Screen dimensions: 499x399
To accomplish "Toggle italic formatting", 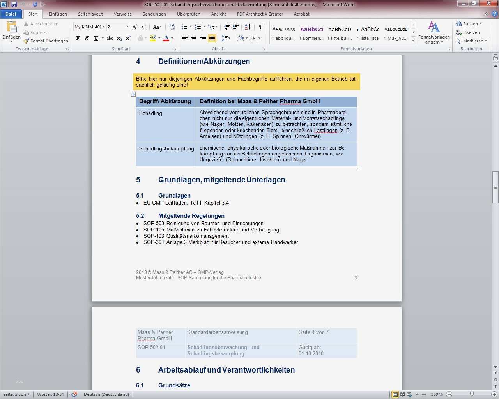I will pos(87,38).
